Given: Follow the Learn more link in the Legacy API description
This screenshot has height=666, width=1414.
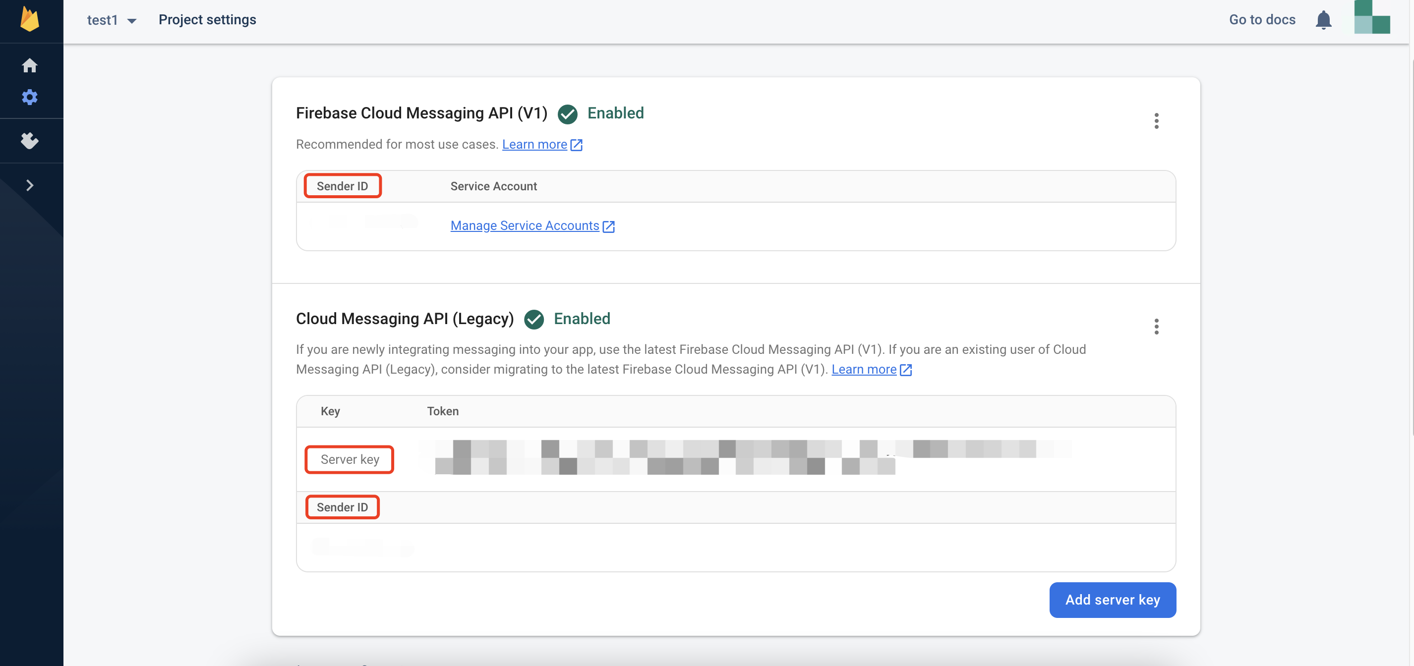Looking at the screenshot, I should [864, 369].
